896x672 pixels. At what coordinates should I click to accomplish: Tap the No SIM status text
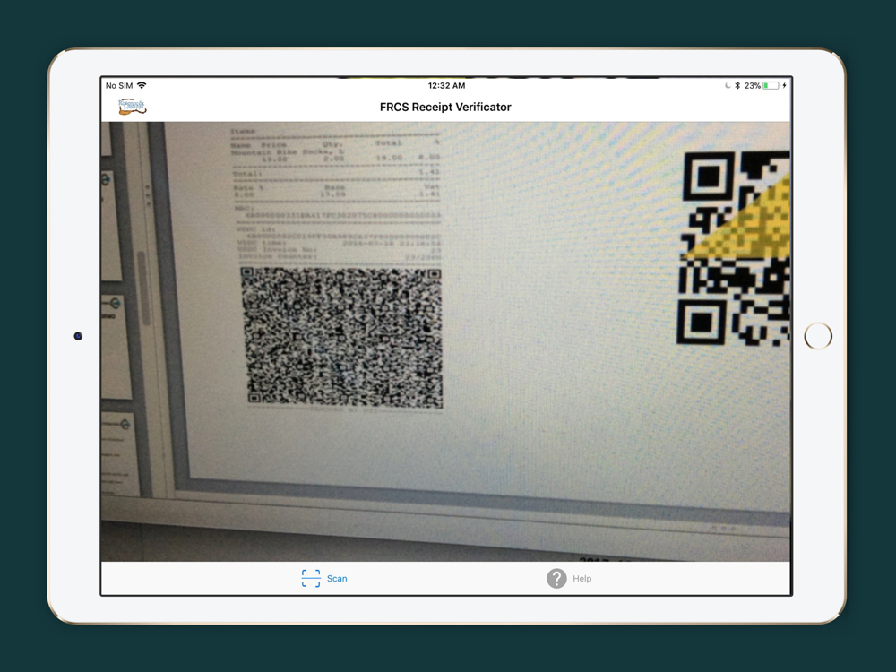click(119, 86)
